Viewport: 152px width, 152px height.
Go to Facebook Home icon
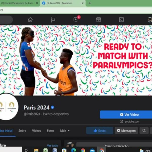[30, 20]
